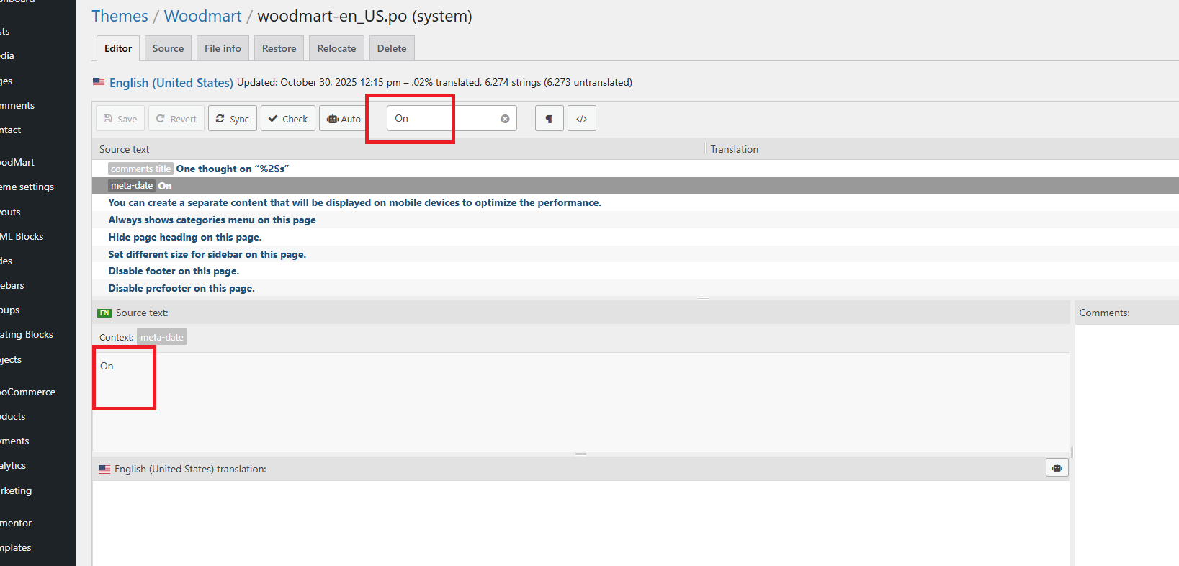Click the Revert button

176,119
